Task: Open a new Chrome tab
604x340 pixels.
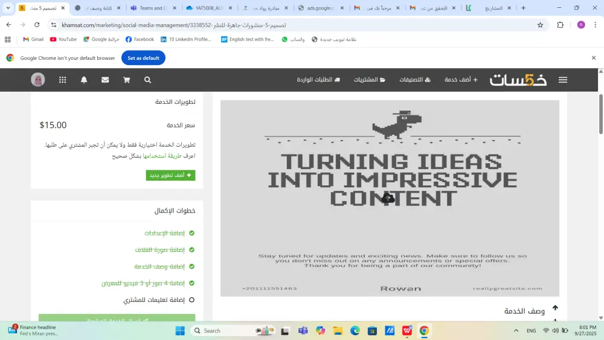Action: (523, 8)
